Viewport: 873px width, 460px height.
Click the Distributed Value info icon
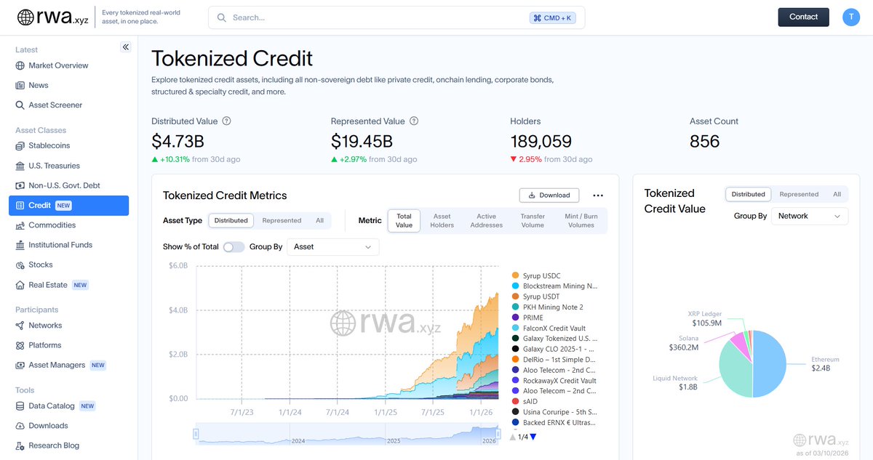(x=226, y=121)
